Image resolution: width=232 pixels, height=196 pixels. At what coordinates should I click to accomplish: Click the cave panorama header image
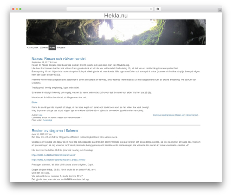[116, 32]
